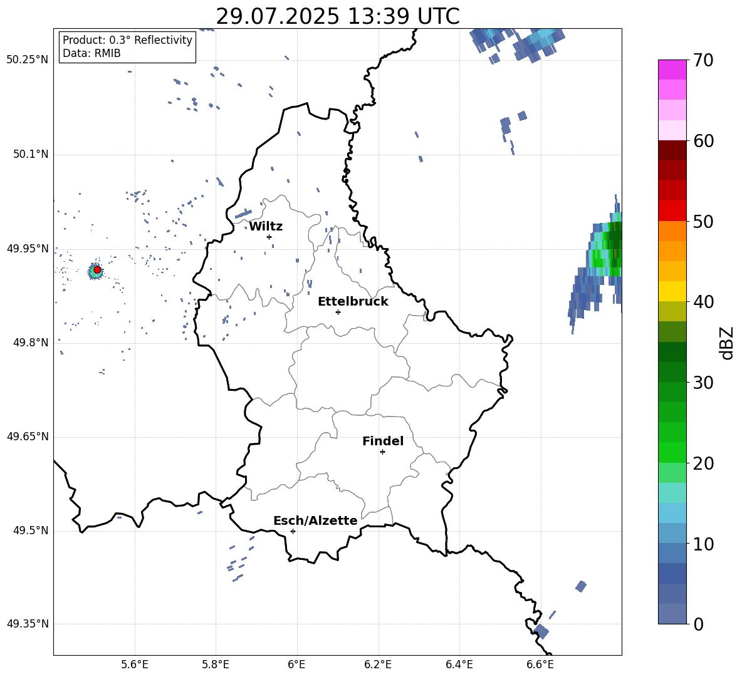742x677 pixels.
Task: Click the longitude label '6.4°E'
Action: (x=459, y=664)
